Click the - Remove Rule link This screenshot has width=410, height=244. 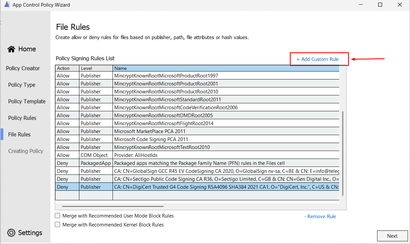click(x=320, y=217)
